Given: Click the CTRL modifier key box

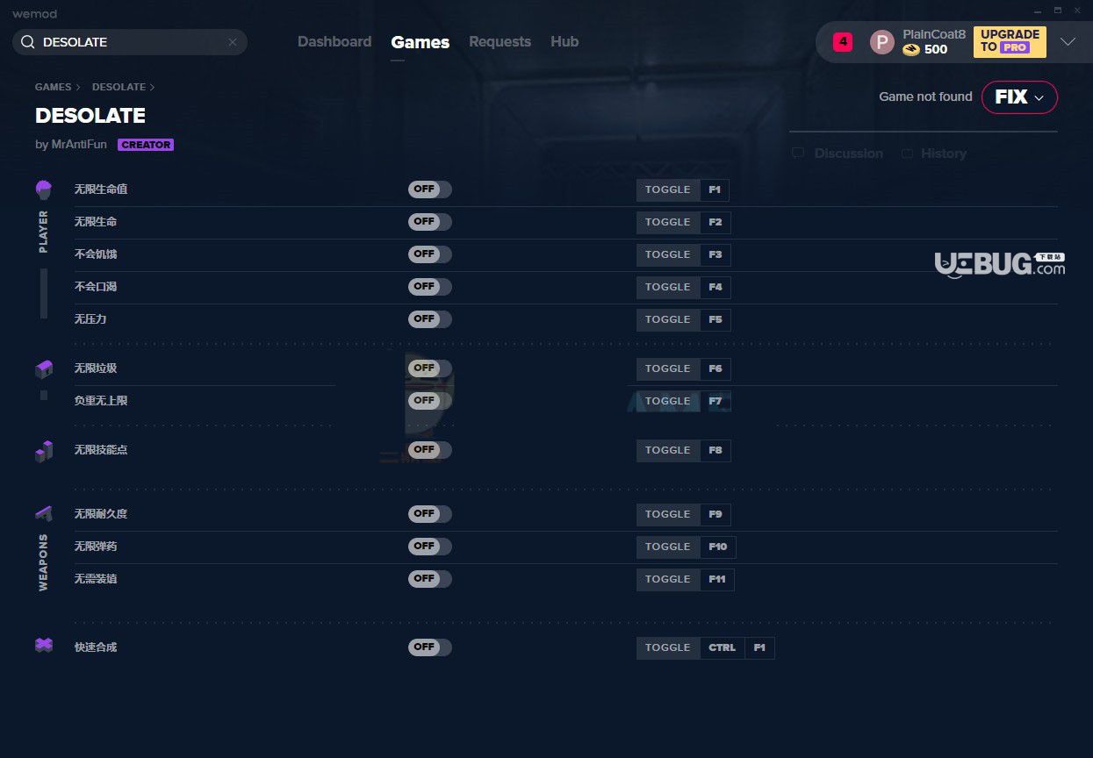Looking at the screenshot, I should [x=723, y=648].
